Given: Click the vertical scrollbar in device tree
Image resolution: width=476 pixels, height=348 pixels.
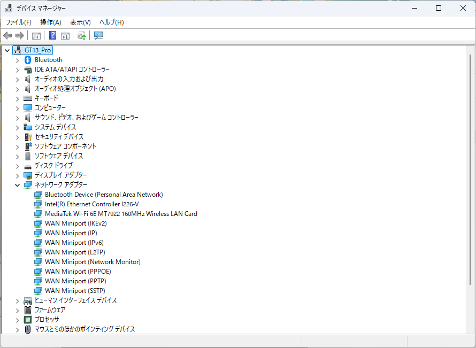Looking at the screenshot, I should tap(470, 170).
